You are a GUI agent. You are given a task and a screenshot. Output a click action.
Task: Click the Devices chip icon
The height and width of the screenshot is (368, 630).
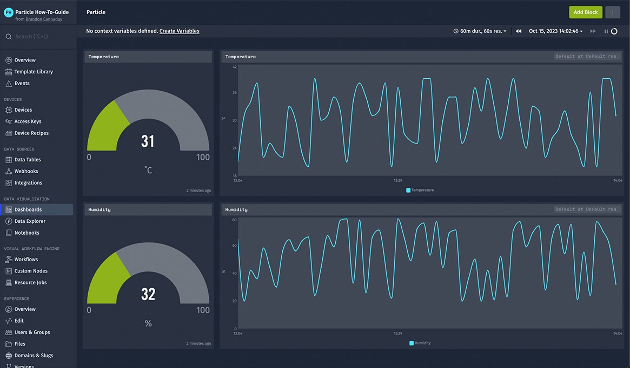click(x=9, y=110)
